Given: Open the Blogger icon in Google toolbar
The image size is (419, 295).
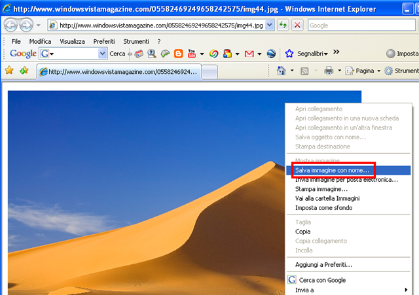Looking at the screenshot, I should (x=178, y=54).
